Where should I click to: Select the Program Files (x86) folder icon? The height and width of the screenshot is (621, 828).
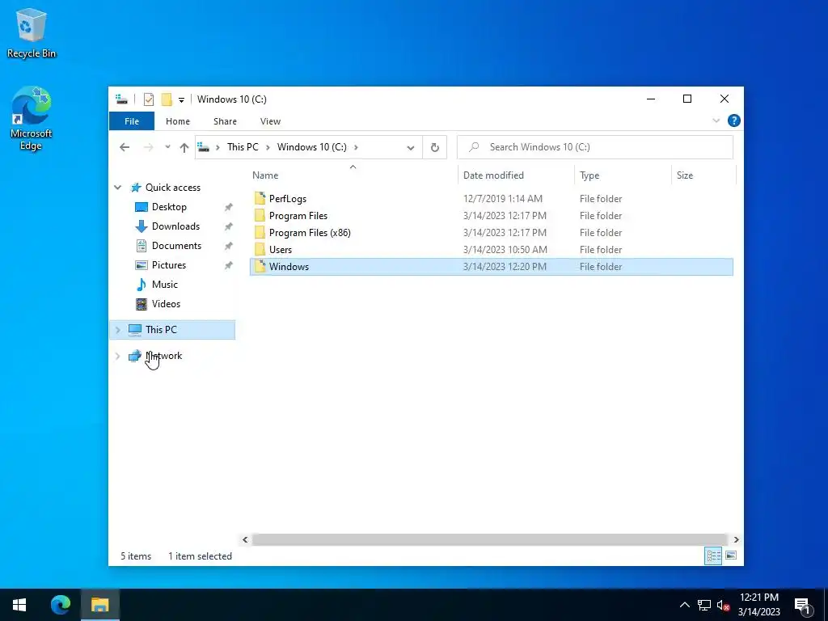tap(260, 232)
